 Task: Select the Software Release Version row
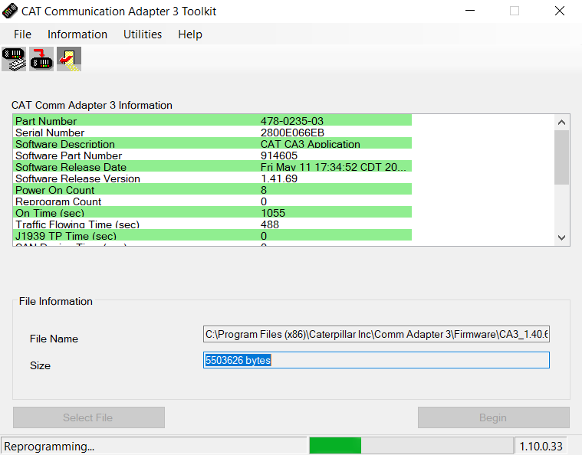pos(212,178)
